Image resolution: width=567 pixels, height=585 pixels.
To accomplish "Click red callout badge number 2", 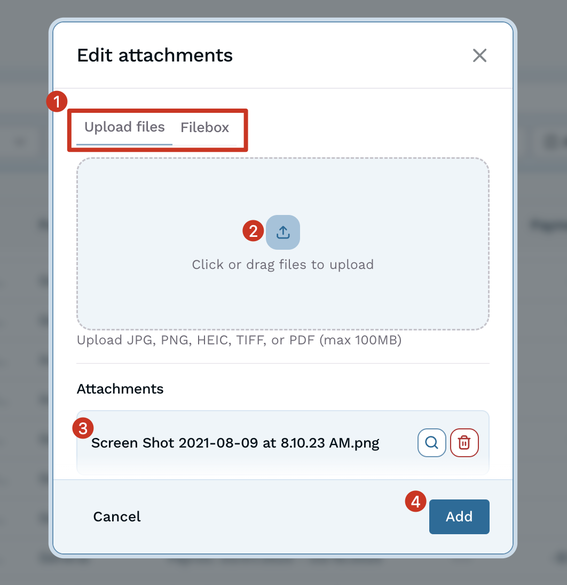I will [x=253, y=232].
